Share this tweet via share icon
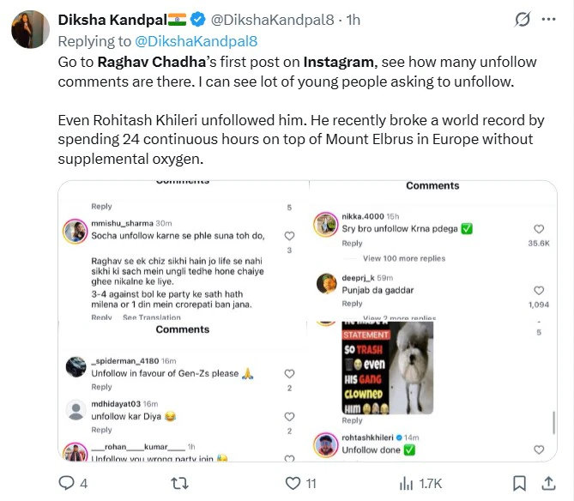This screenshot has height=501, width=574. [x=549, y=483]
